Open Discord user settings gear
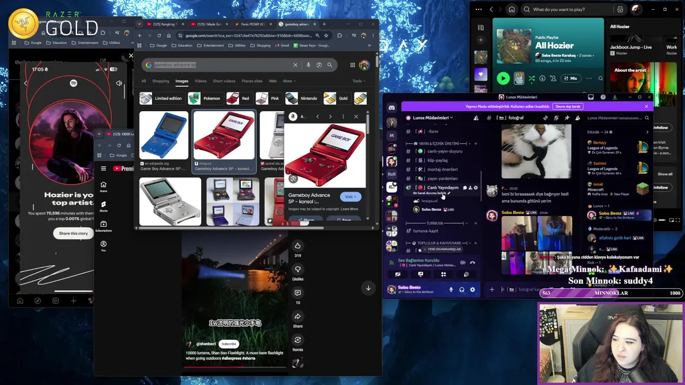 472,289
